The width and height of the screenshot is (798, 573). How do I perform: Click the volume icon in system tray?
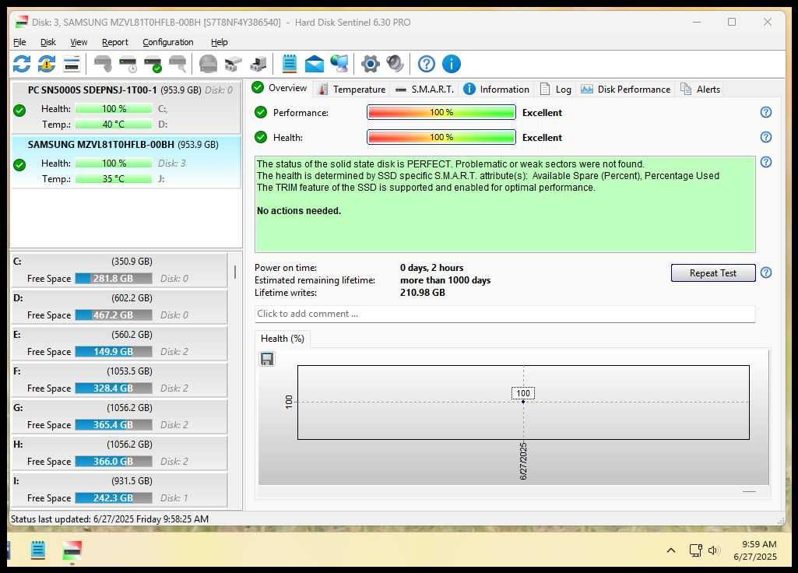pyautogui.click(x=713, y=550)
